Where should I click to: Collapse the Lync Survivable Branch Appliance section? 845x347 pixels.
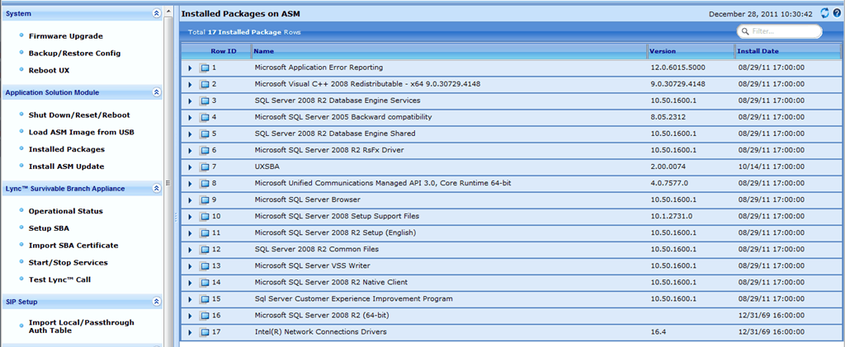157,189
